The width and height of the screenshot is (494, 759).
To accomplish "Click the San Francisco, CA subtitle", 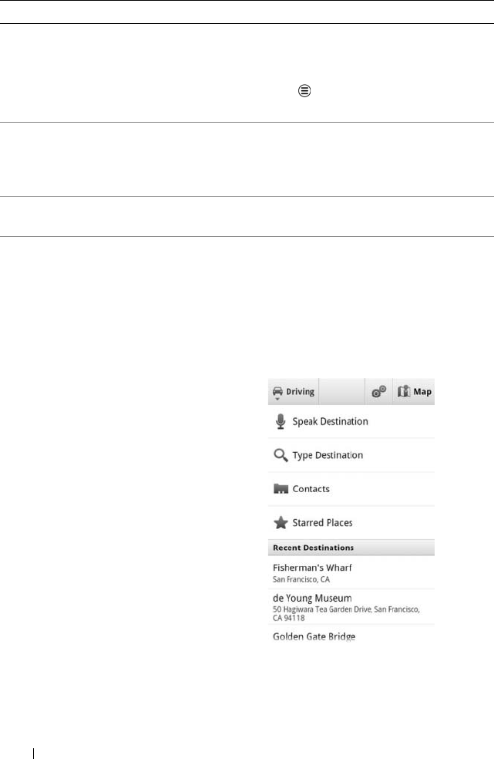I will [301, 579].
